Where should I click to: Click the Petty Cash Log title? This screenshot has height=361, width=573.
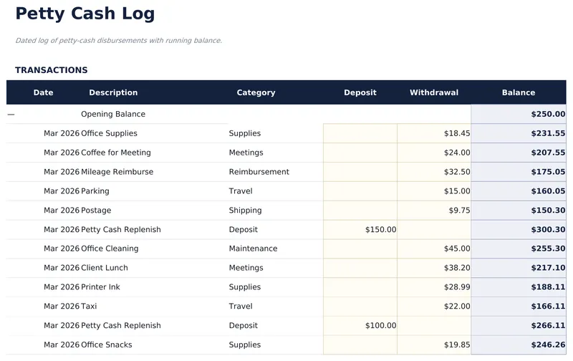point(85,14)
